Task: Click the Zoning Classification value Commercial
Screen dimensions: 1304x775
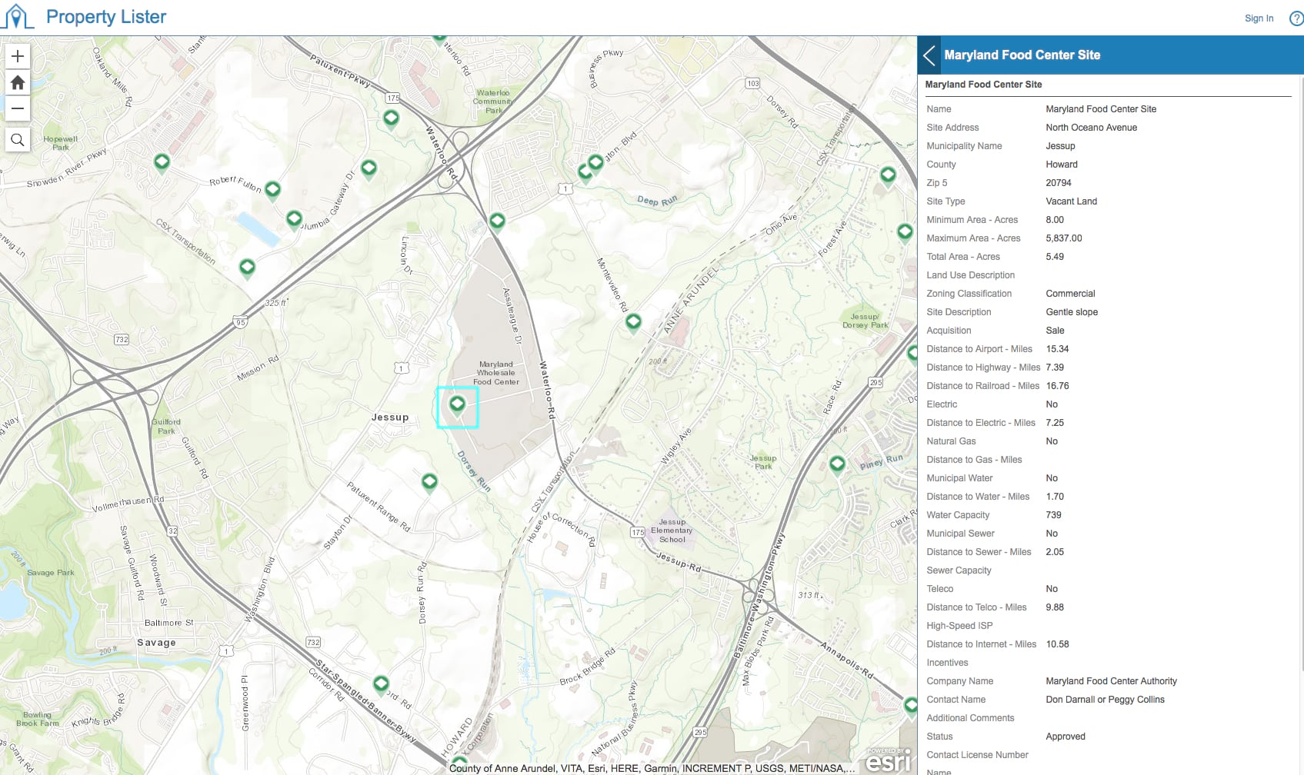Action: pyautogui.click(x=1070, y=294)
